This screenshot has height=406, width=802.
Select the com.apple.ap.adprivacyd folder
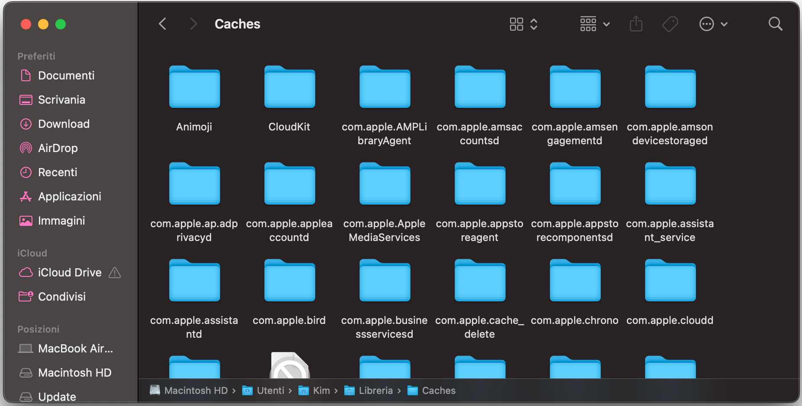pyautogui.click(x=194, y=184)
